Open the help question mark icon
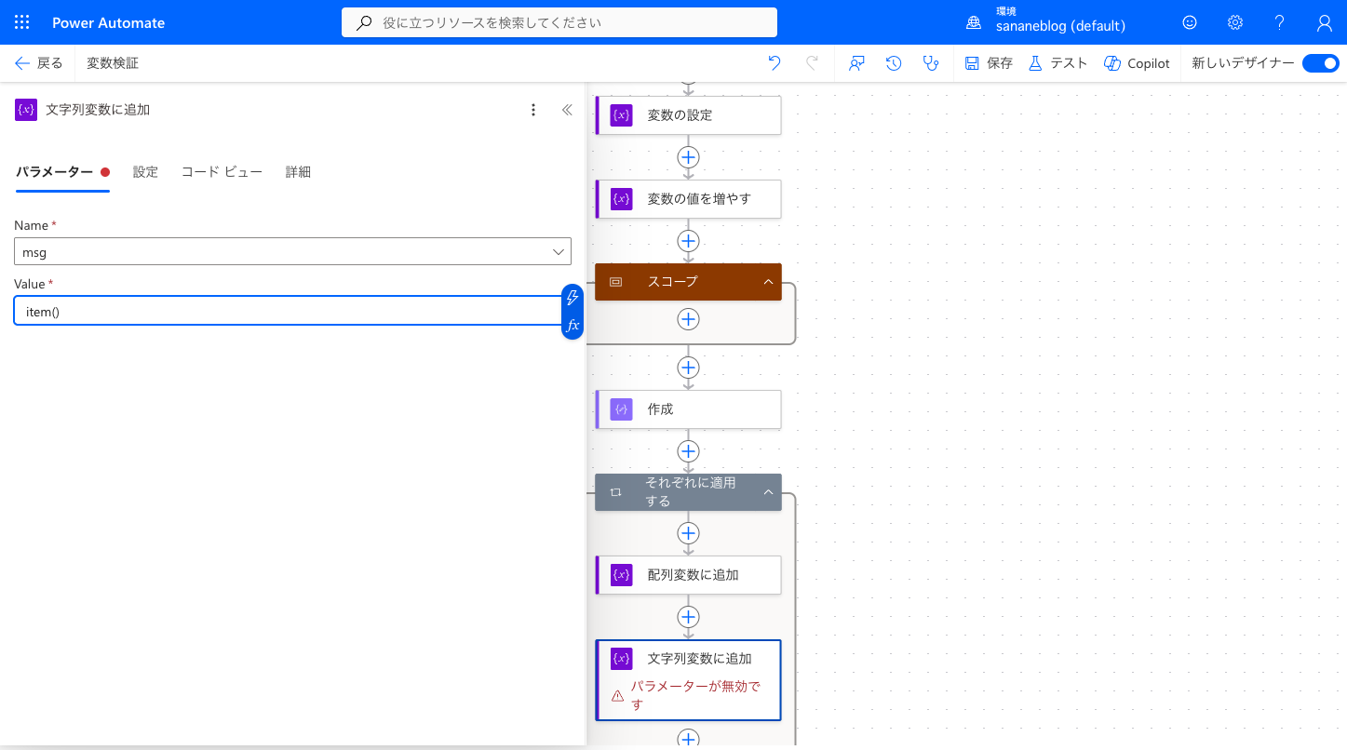This screenshot has width=1347, height=750. click(x=1280, y=22)
